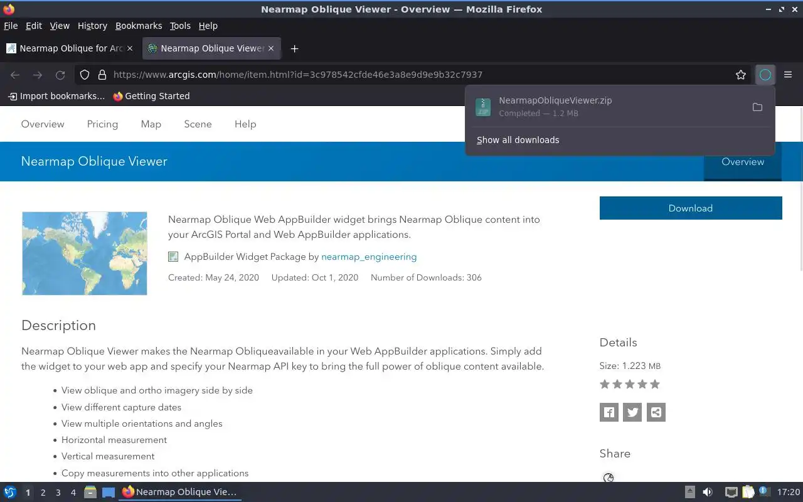Open the desktop start menu icon in taskbar

pos(9,492)
